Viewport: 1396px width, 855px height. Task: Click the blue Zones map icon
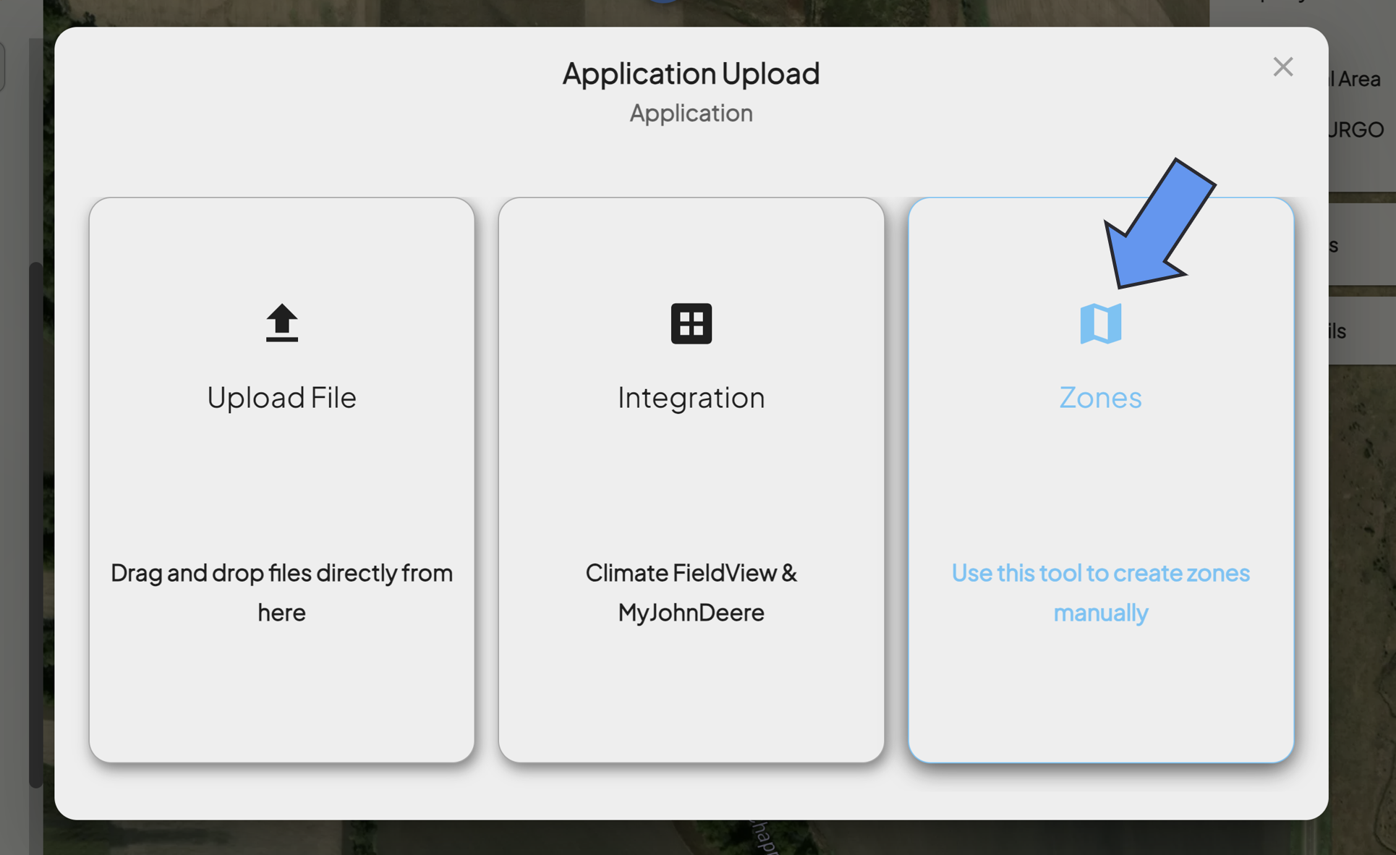(x=1100, y=323)
